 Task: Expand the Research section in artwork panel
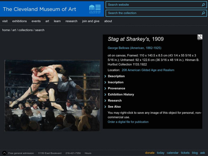coord(114,101)
